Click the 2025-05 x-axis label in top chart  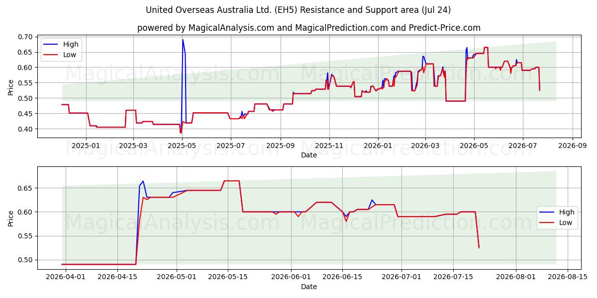[x=182, y=146]
